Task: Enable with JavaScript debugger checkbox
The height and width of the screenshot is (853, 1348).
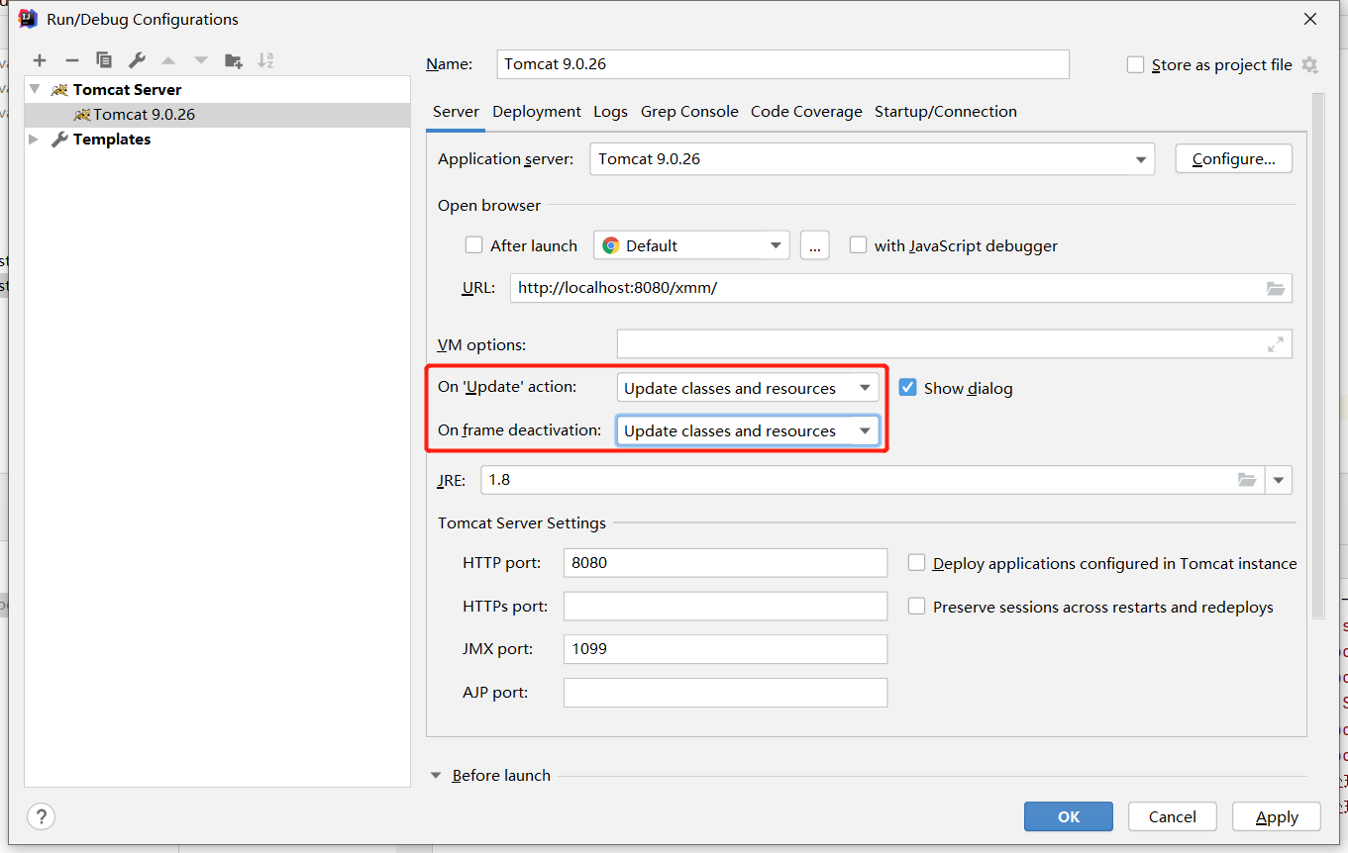Action: 859,245
